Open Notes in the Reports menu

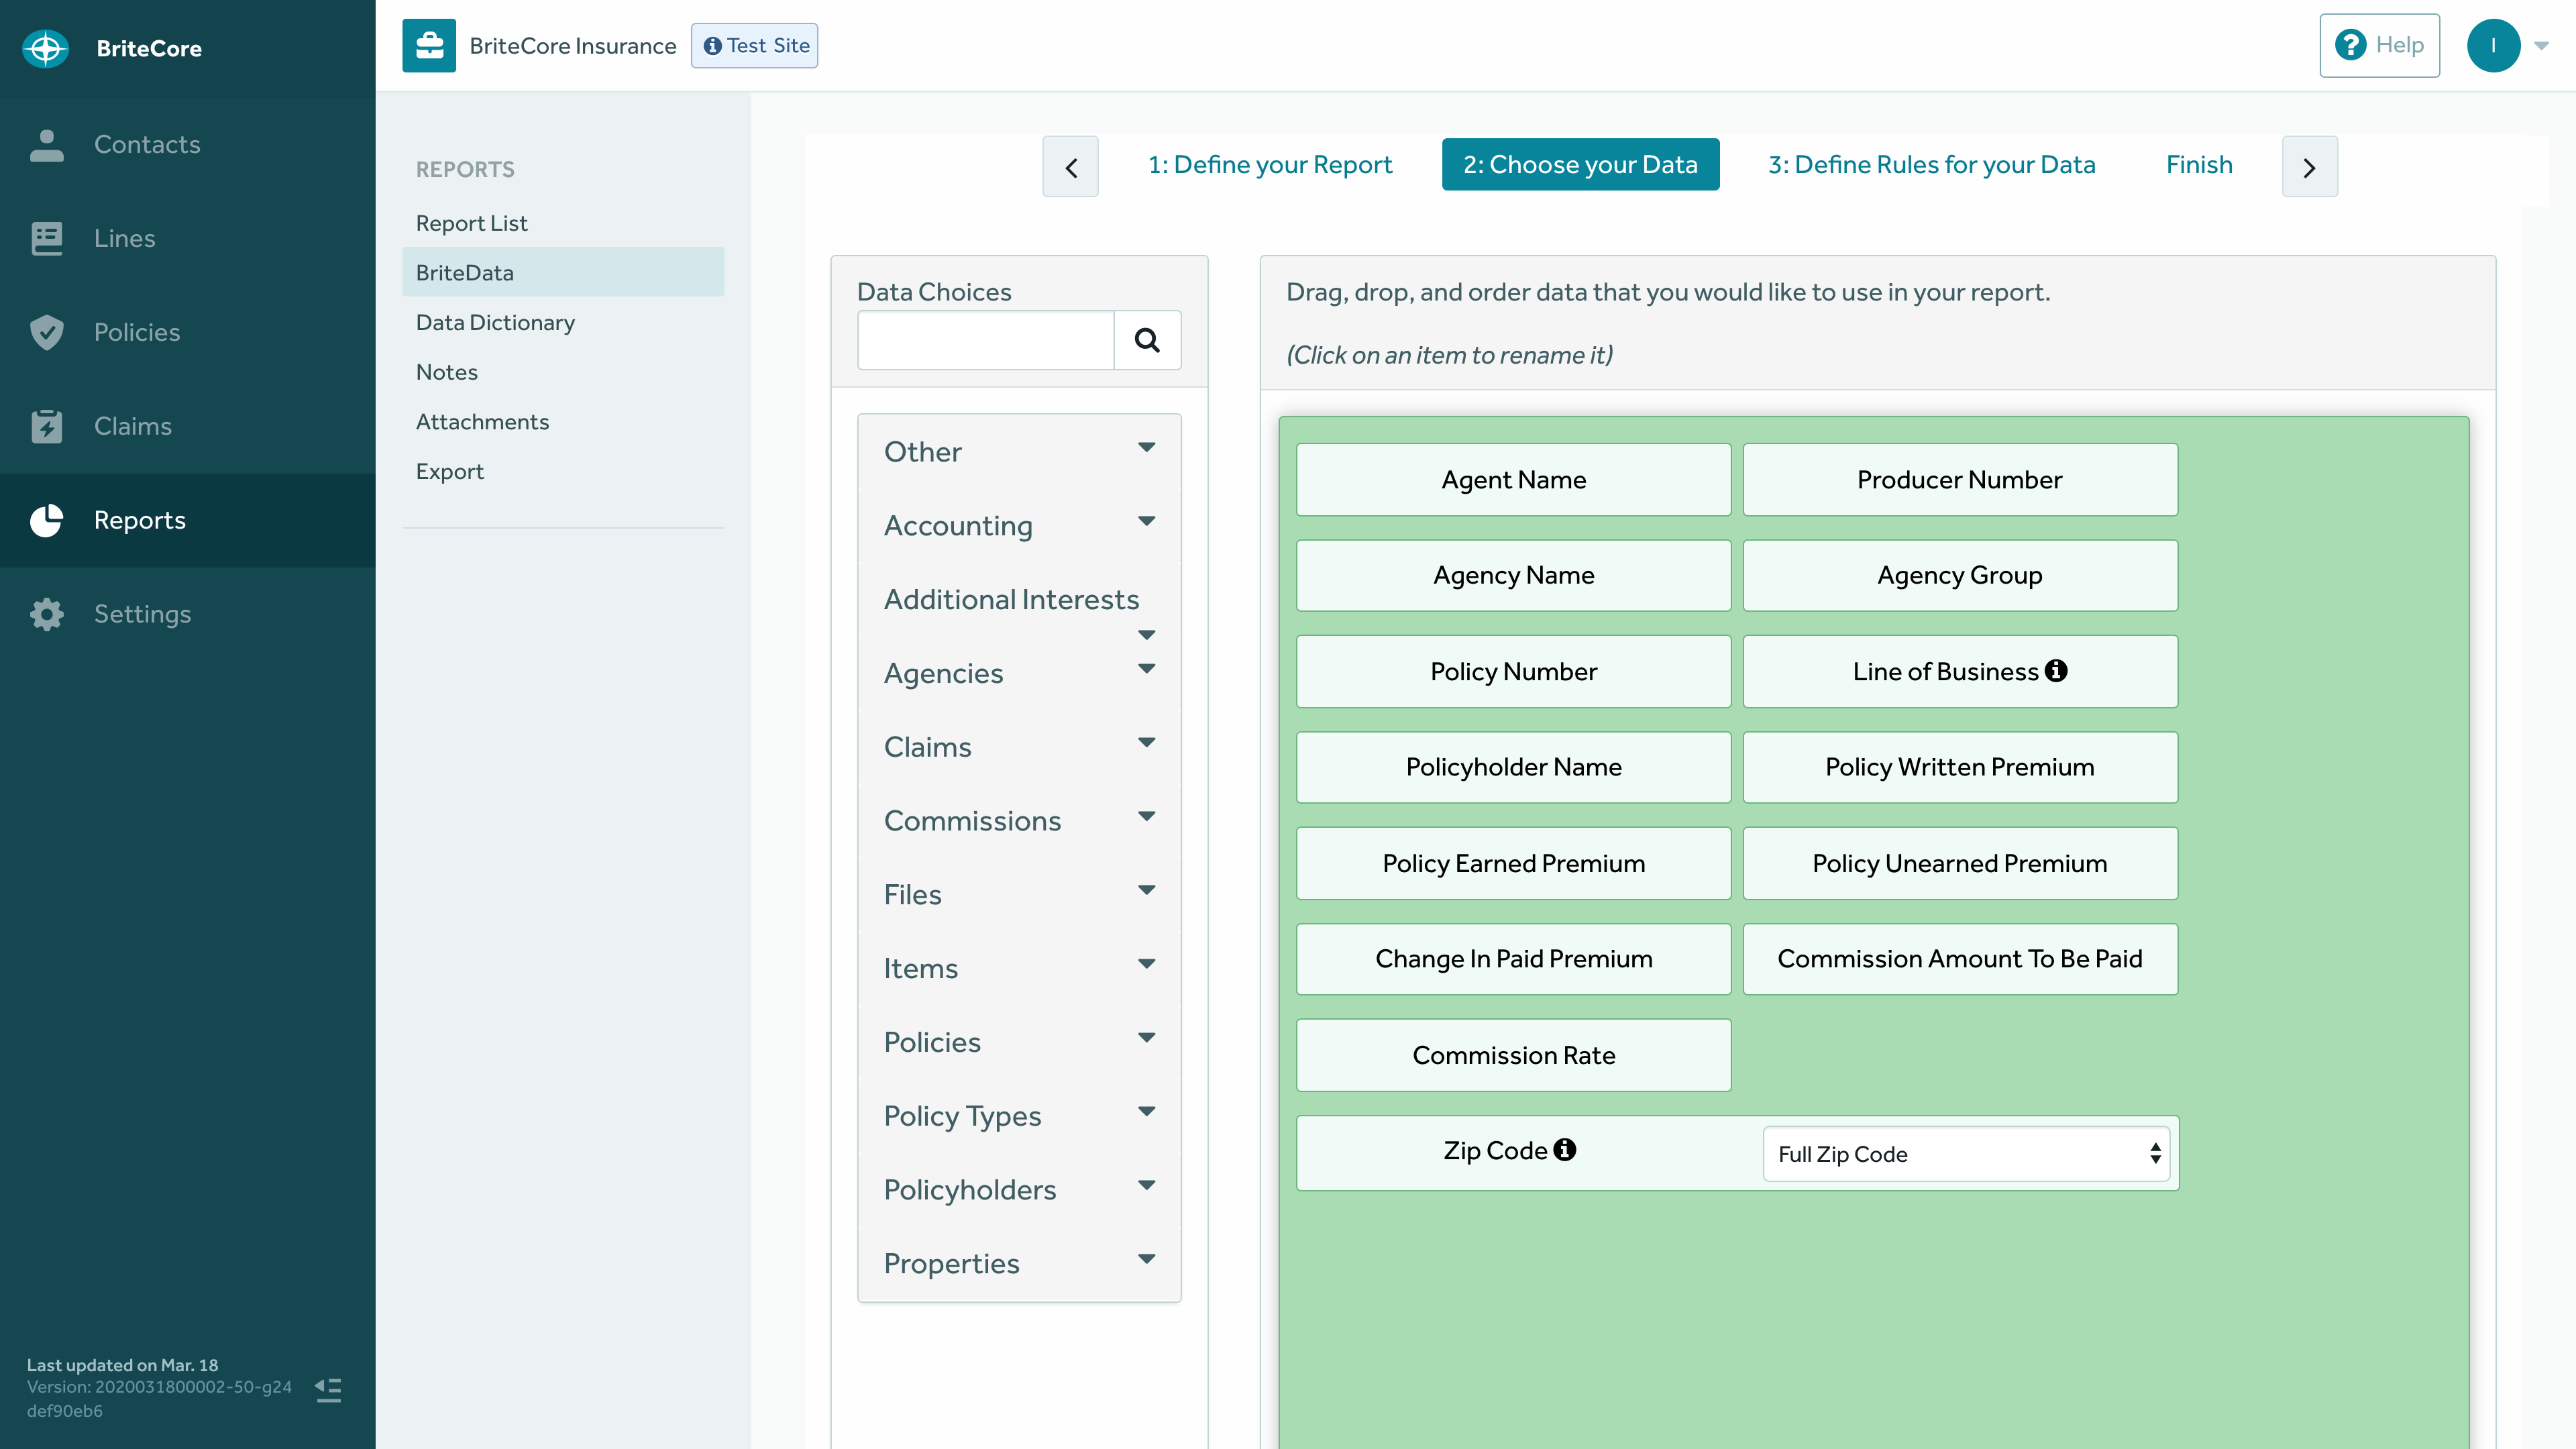(563, 372)
